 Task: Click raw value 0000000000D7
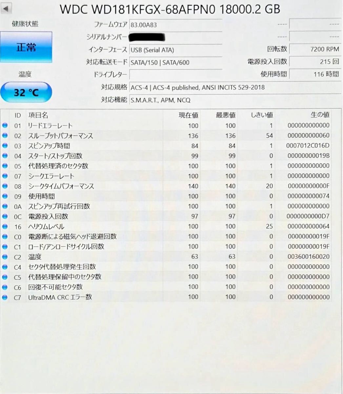tap(308, 216)
